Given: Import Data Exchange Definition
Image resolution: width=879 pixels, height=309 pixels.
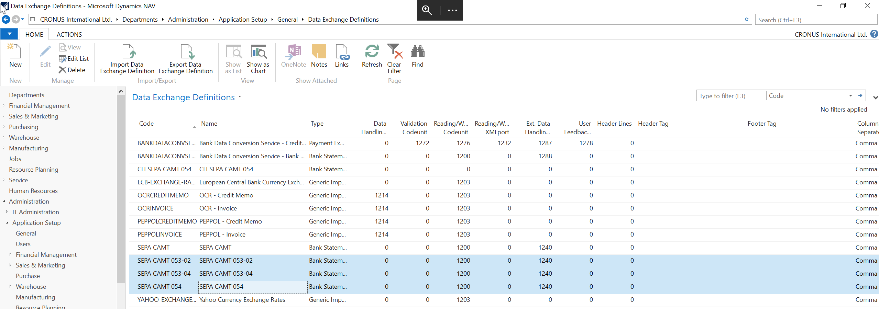Looking at the screenshot, I should [127, 59].
